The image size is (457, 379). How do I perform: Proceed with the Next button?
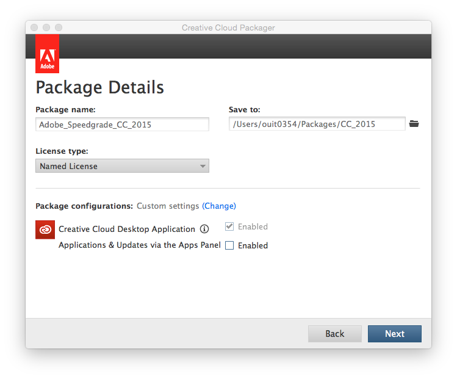394,334
